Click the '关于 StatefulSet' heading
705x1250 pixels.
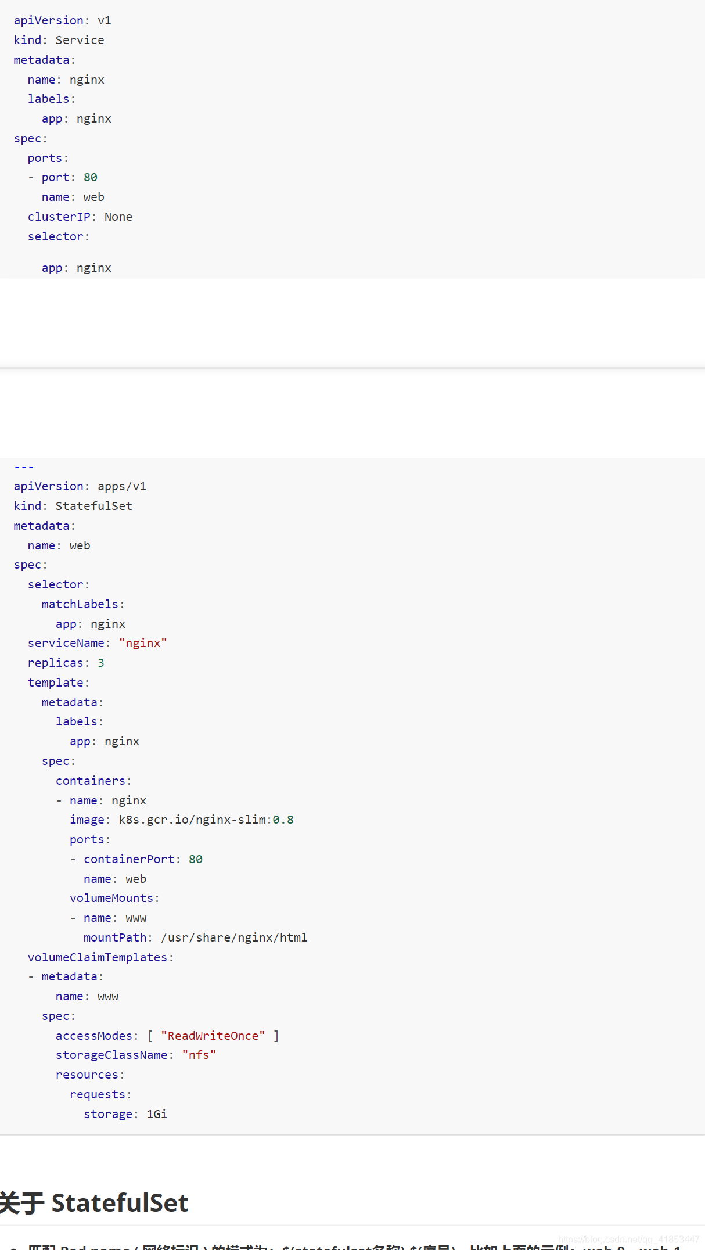[x=94, y=1202]
